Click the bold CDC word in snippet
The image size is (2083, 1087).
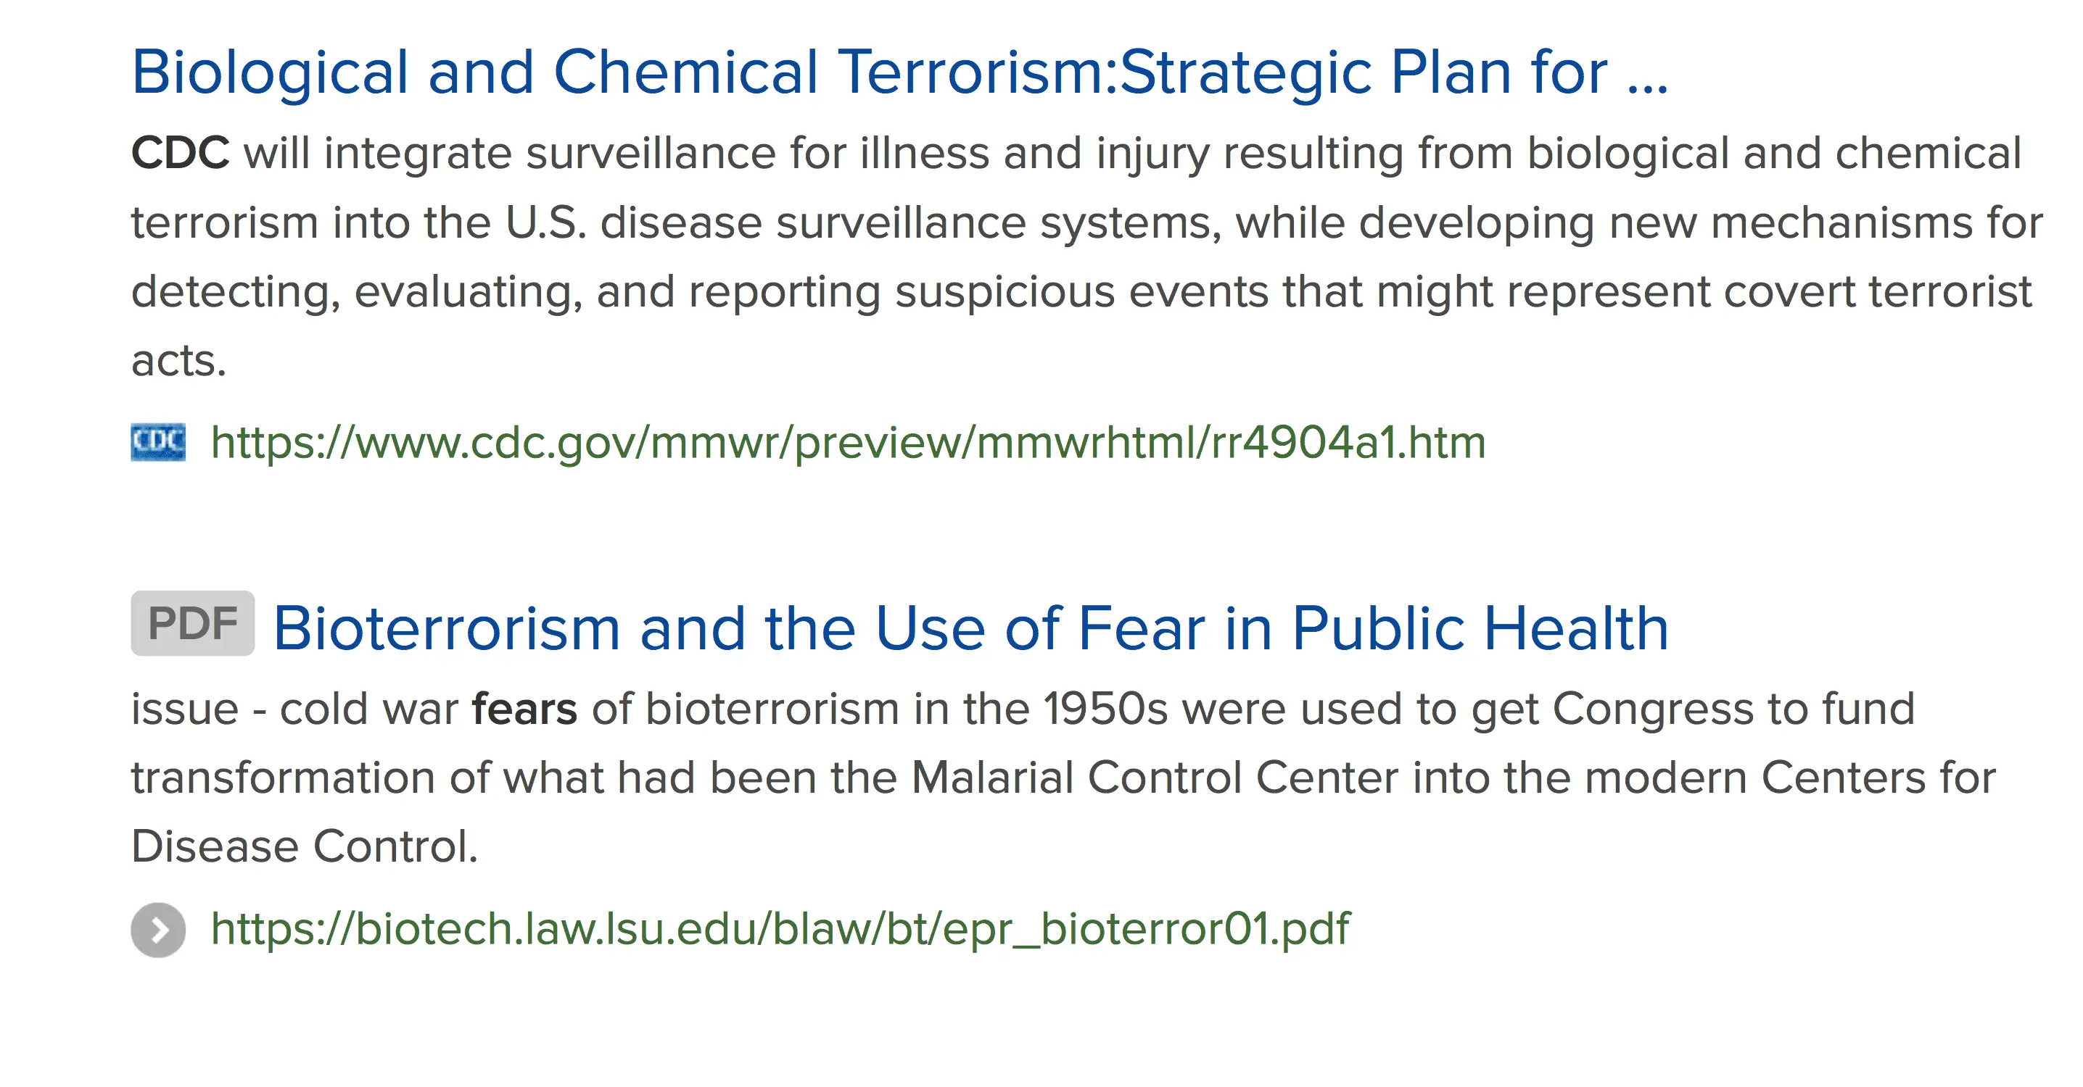[x=181, y=153]
